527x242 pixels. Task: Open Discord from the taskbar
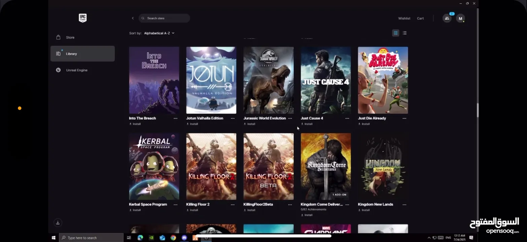tap(184, 238)
